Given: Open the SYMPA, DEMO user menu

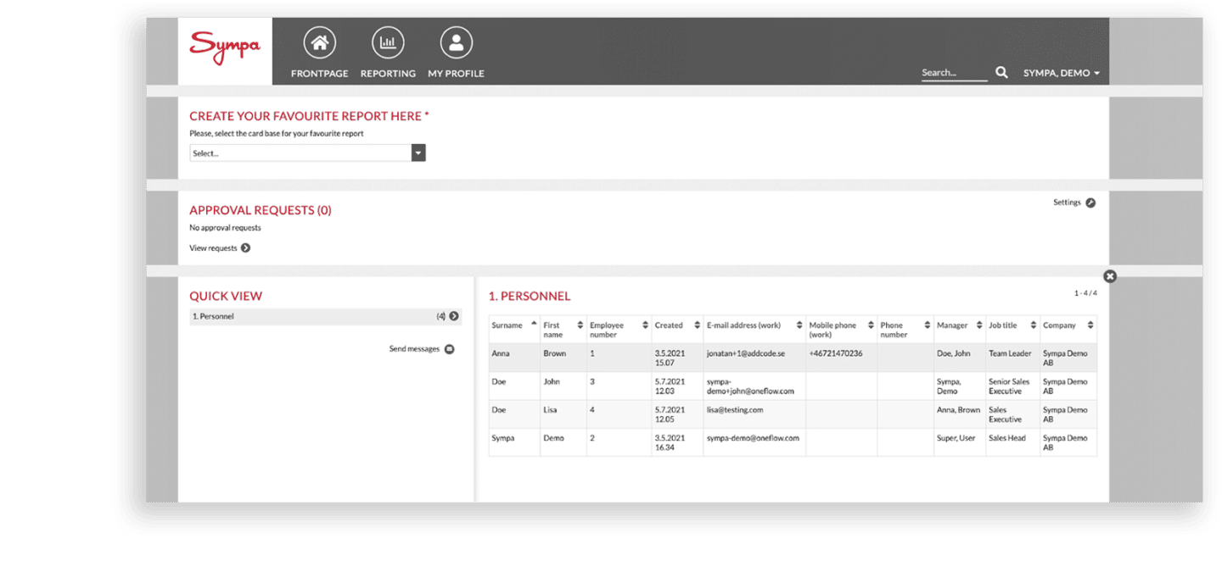Looking at the screenshot, I should pos(1062,73).
